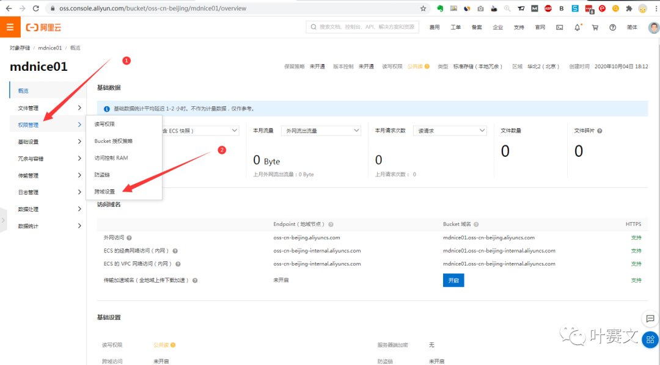Open the shopping cart icon
Viewport: 660px width, 365px height.
tap(595, 27)
